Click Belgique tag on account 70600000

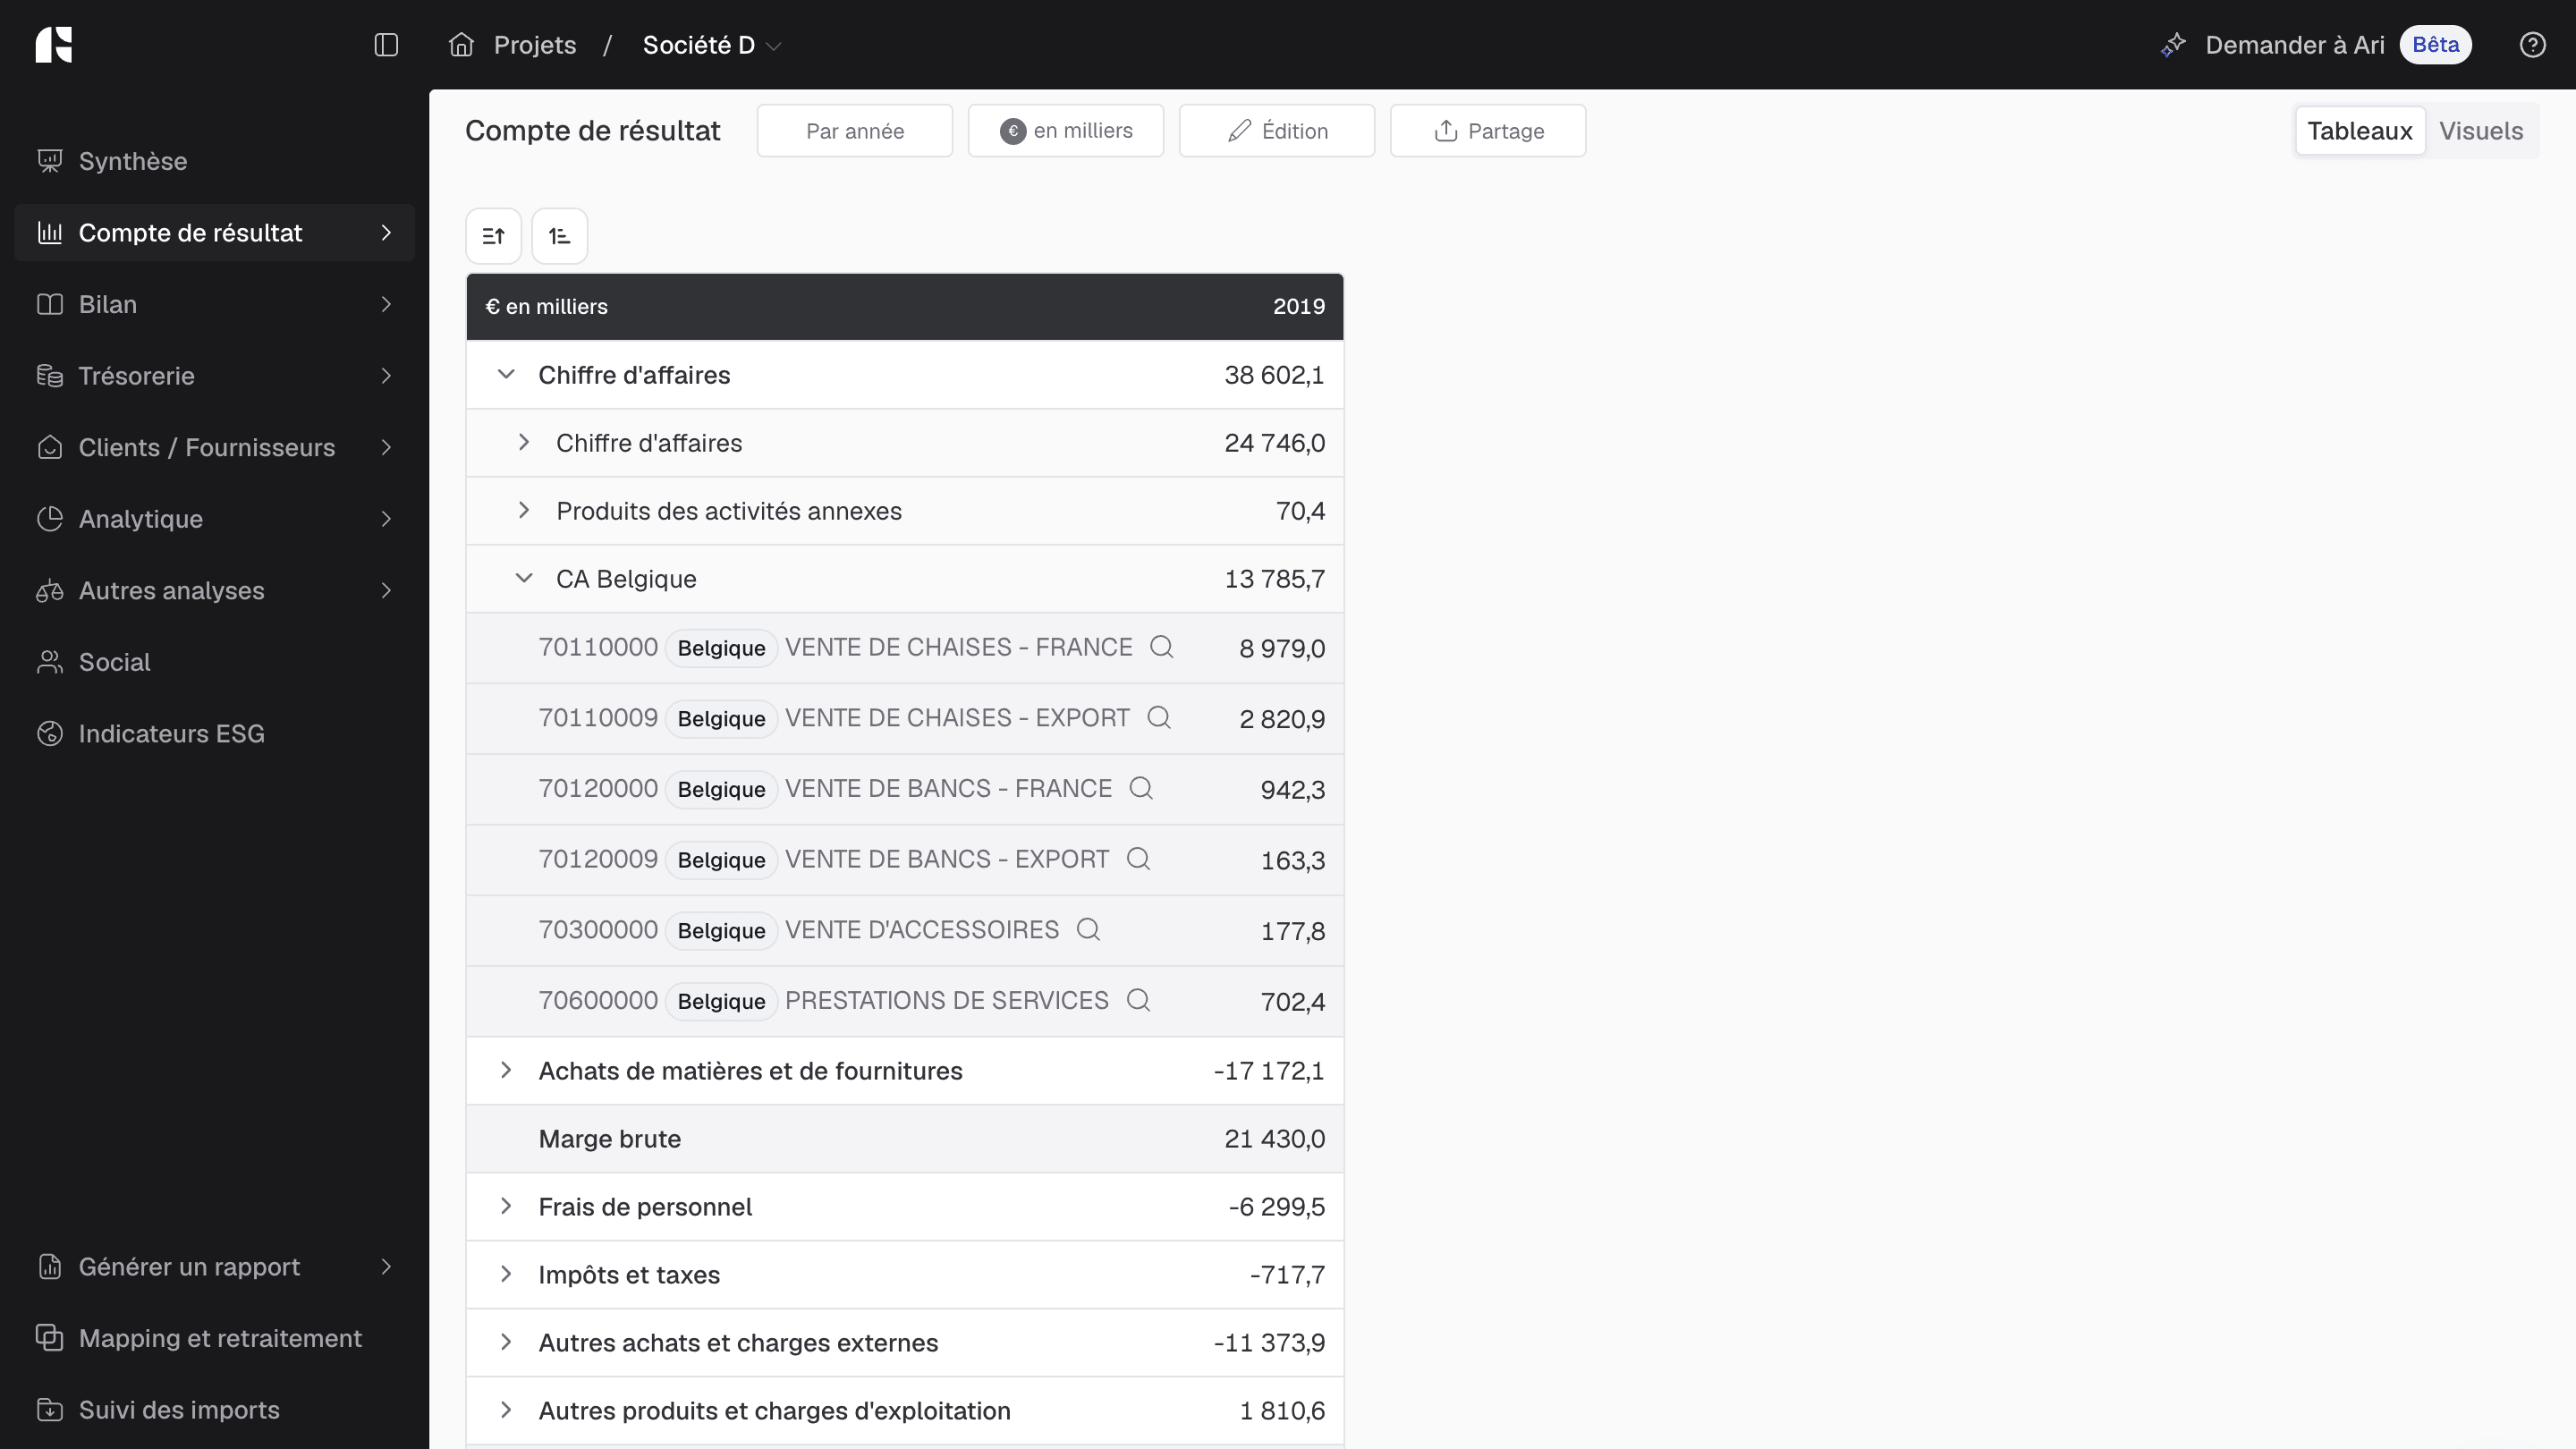(x=721, y=1001)
